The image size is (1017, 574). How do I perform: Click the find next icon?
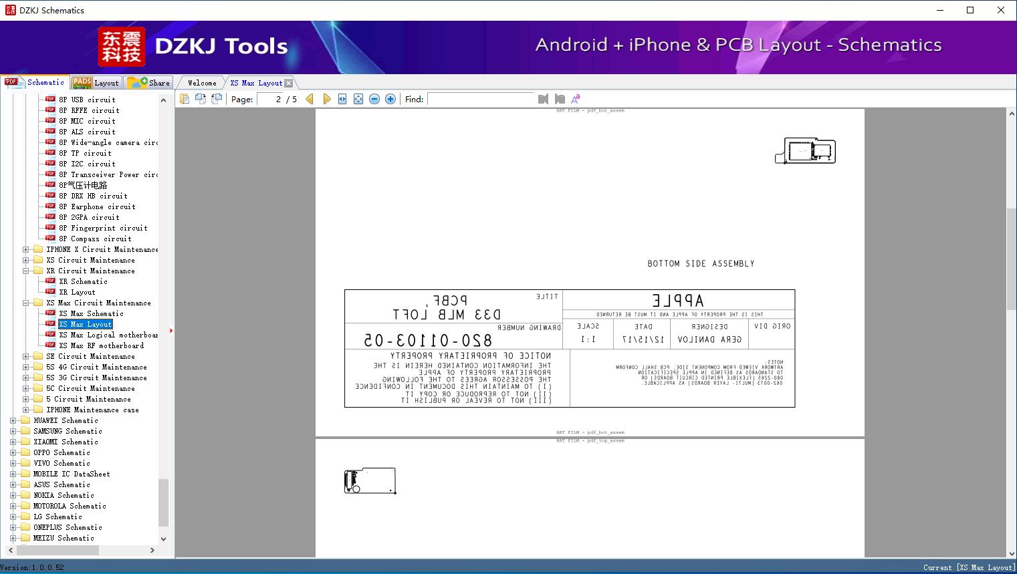point(560,99)
